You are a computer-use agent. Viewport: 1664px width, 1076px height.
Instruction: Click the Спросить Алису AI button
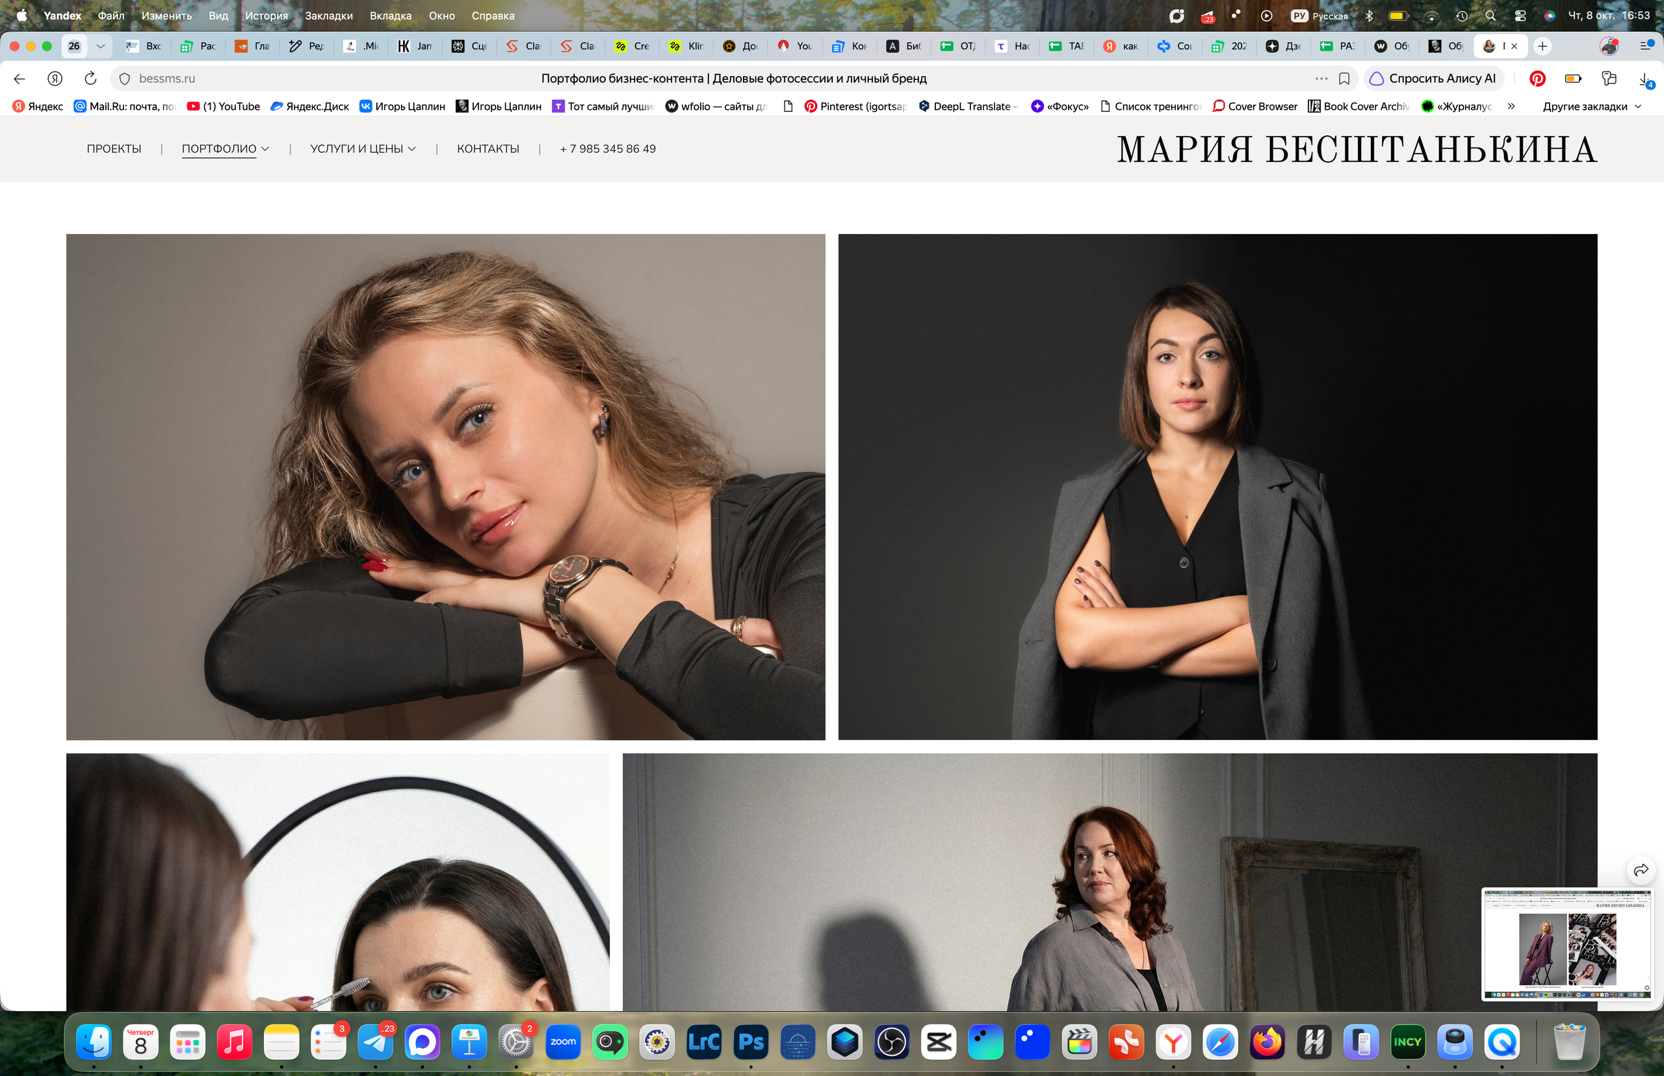tap(1433, 78)
